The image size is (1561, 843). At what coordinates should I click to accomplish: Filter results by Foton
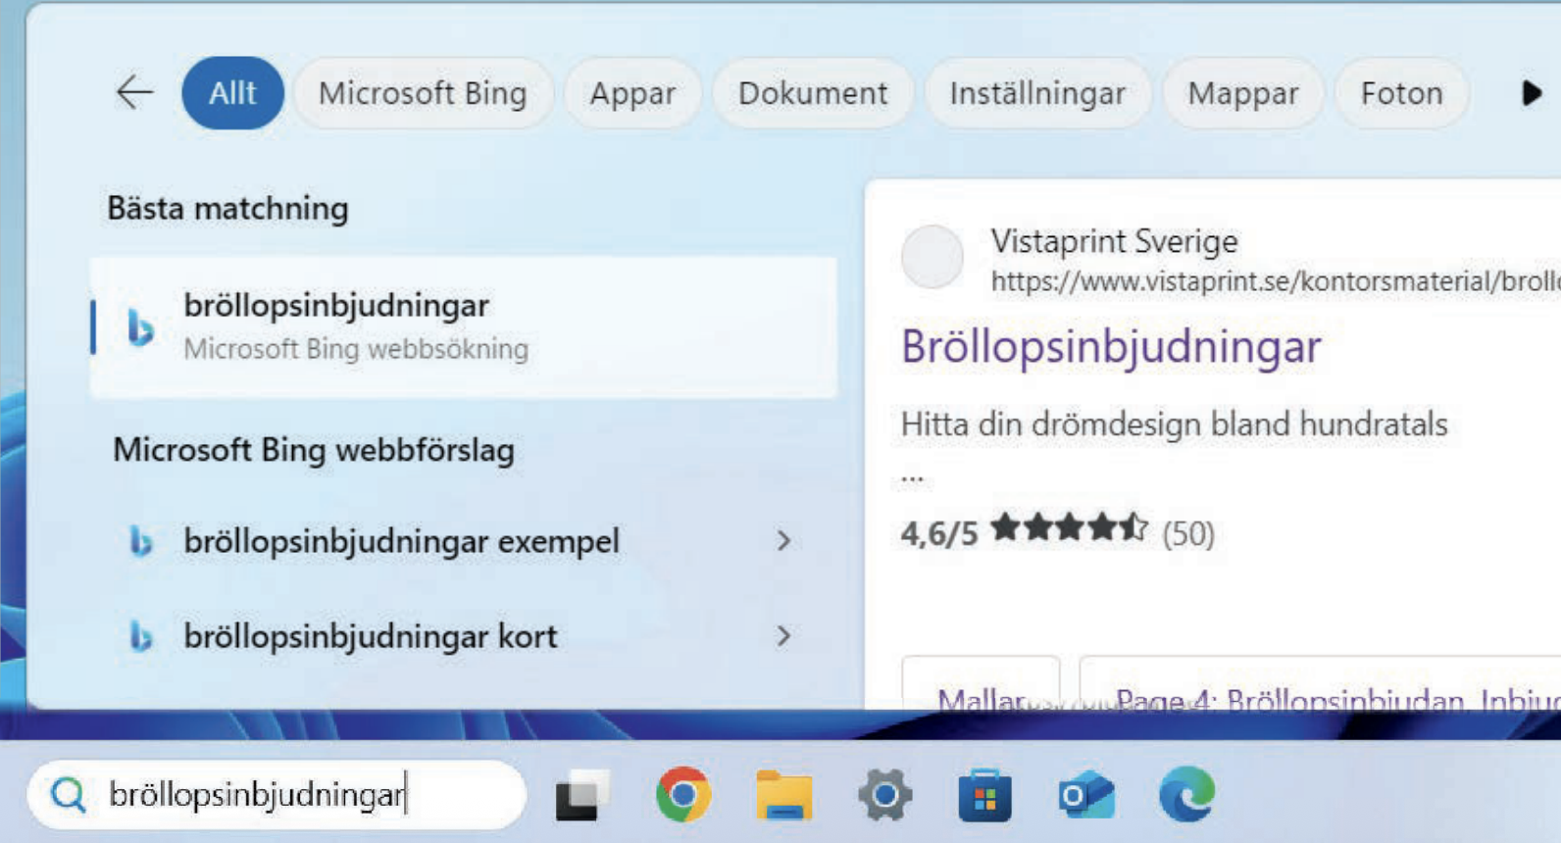(x=1401, y=93)
